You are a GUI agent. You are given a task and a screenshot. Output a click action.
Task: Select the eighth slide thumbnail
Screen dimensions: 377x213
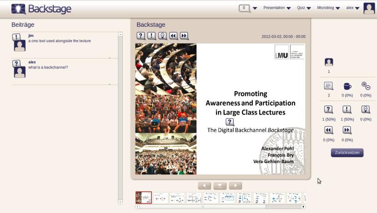[261, 198]
